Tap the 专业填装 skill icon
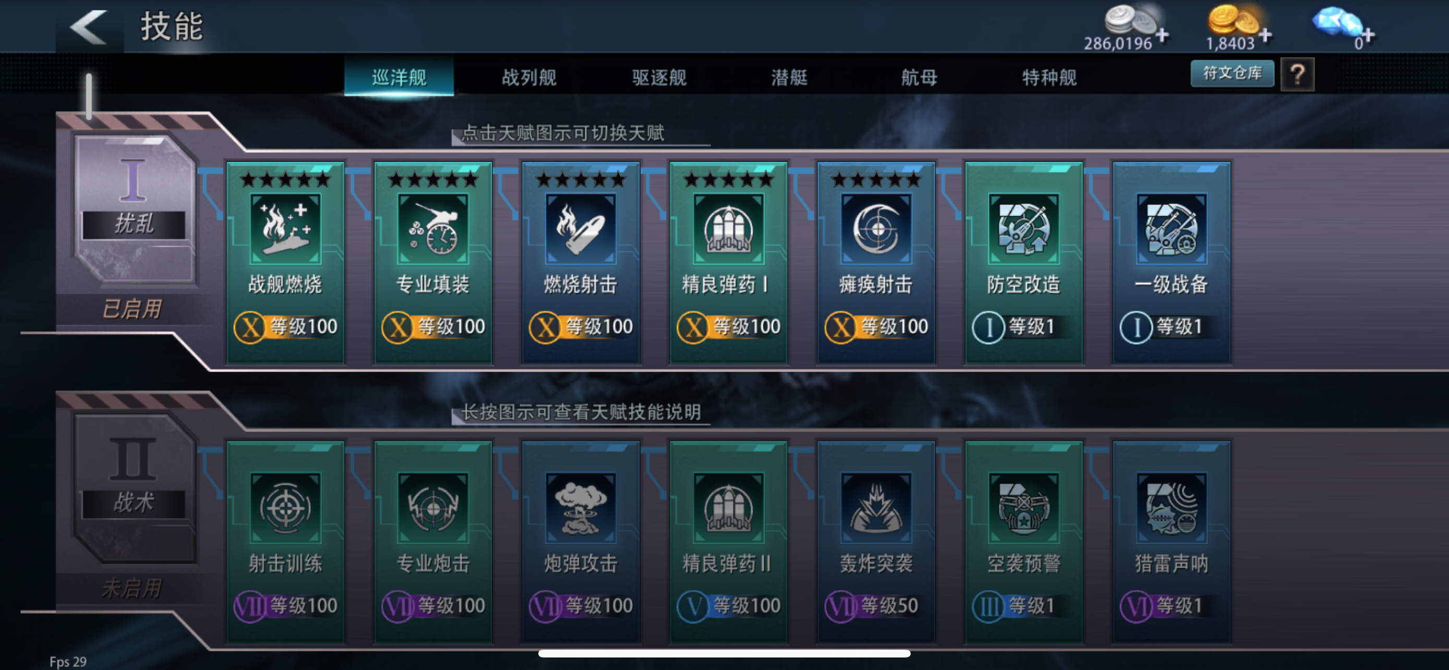This screenshot has width=1449, height=670. [432, 229]
